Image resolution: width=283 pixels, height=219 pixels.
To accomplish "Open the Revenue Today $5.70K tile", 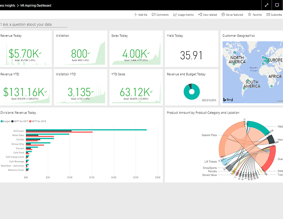I will pos(26,49).
